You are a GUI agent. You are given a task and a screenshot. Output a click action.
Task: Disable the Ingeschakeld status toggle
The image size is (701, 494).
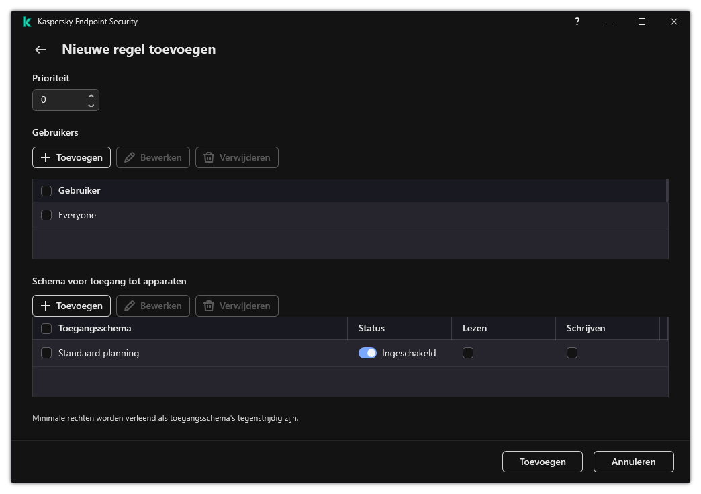point(367,353)
